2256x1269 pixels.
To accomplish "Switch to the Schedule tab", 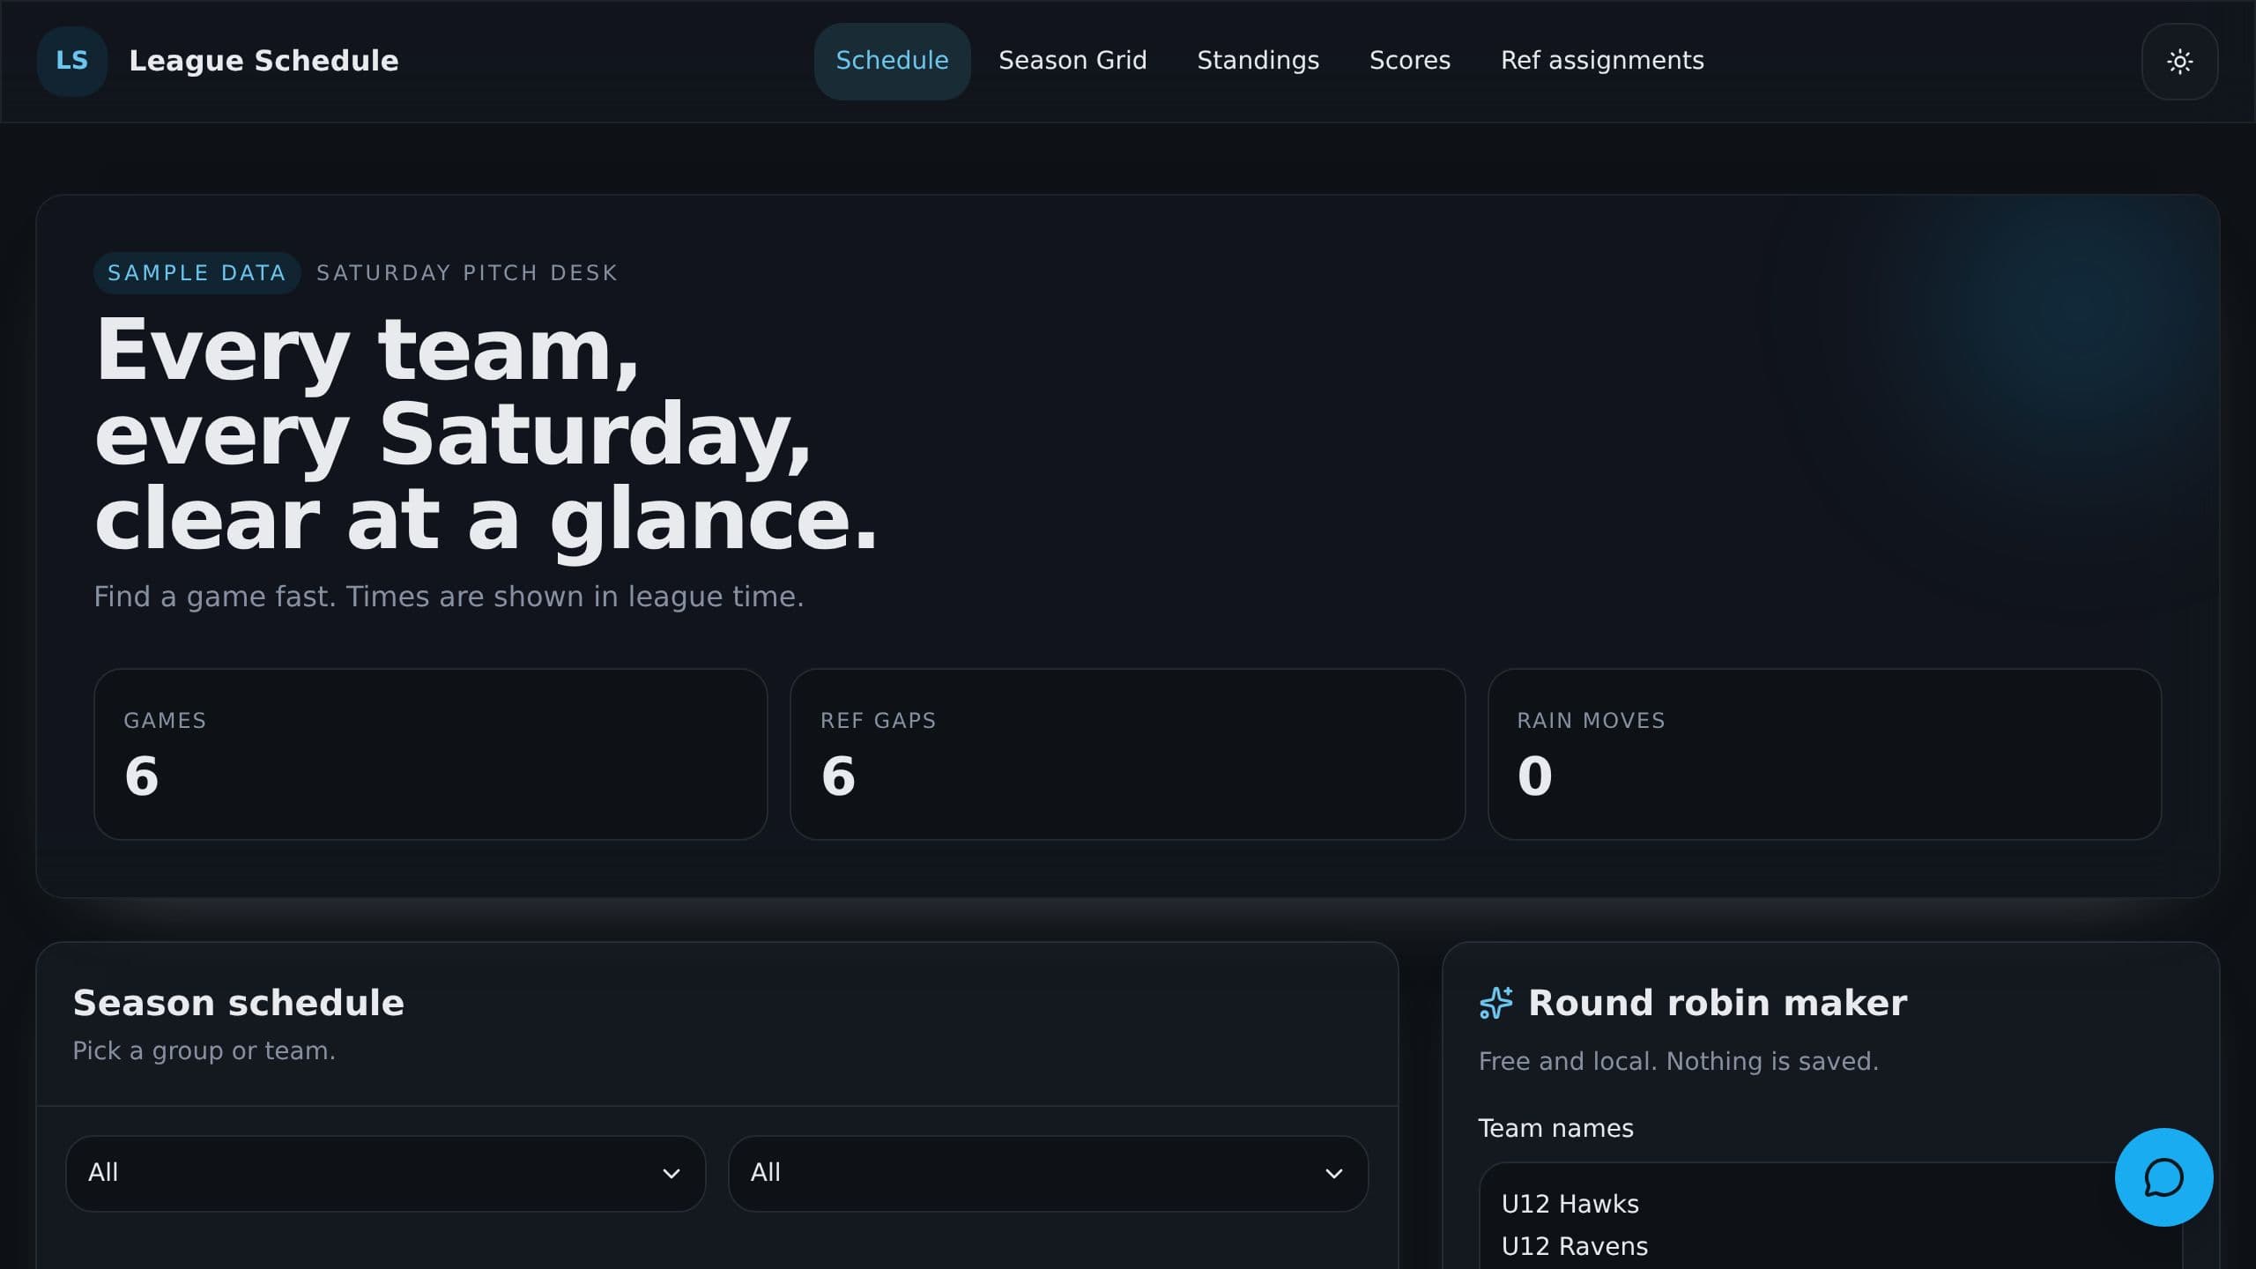I will (x=892, y=61).
